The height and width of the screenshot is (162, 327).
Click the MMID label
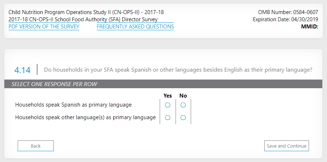[309, 26]
